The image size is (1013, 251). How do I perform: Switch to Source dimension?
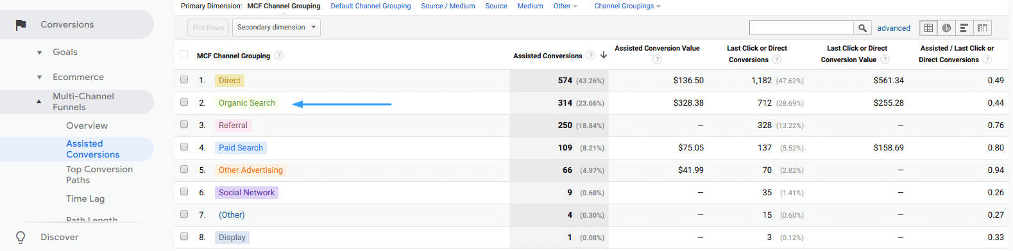tap(496, 6)
